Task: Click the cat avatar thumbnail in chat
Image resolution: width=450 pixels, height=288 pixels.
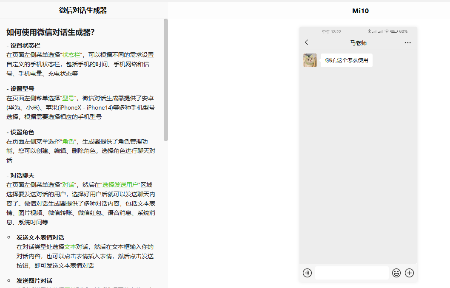Action: click(x=310, y=60)
